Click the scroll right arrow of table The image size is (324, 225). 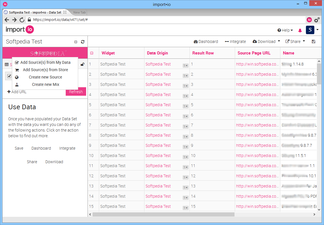314,214
